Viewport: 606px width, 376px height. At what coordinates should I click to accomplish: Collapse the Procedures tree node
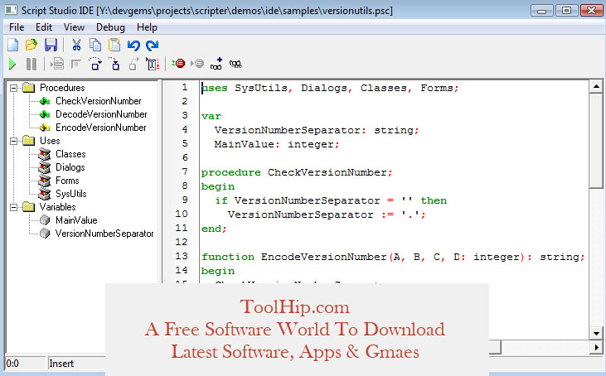pyautogui.click(x=13, y=88)
